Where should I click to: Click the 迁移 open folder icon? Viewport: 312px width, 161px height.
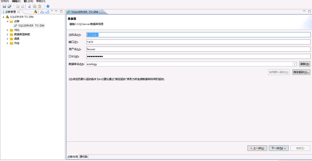(x=11, y=21)
